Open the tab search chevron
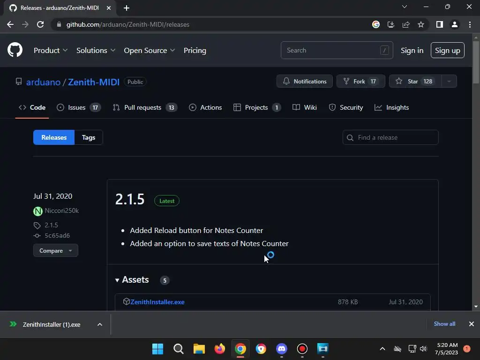480x360 pixels. point(405,7)
